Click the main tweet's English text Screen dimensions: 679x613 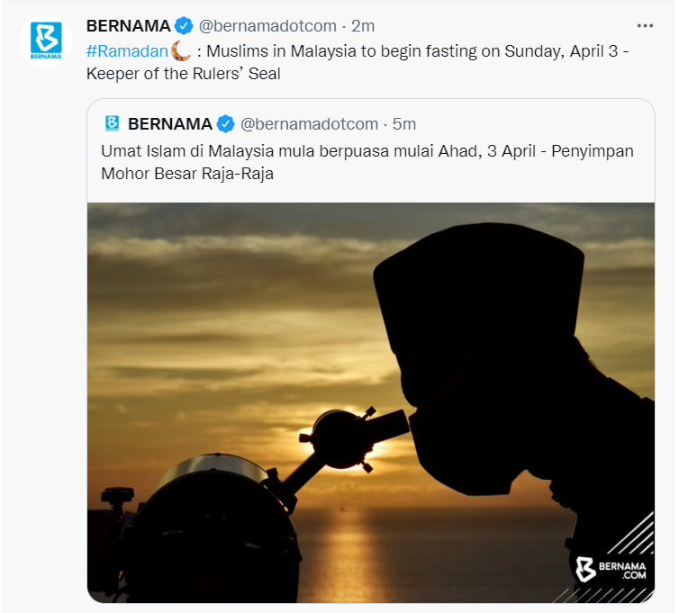point(358,62)
